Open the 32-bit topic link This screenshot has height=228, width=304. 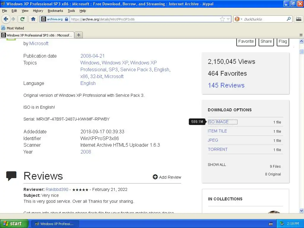96,76
